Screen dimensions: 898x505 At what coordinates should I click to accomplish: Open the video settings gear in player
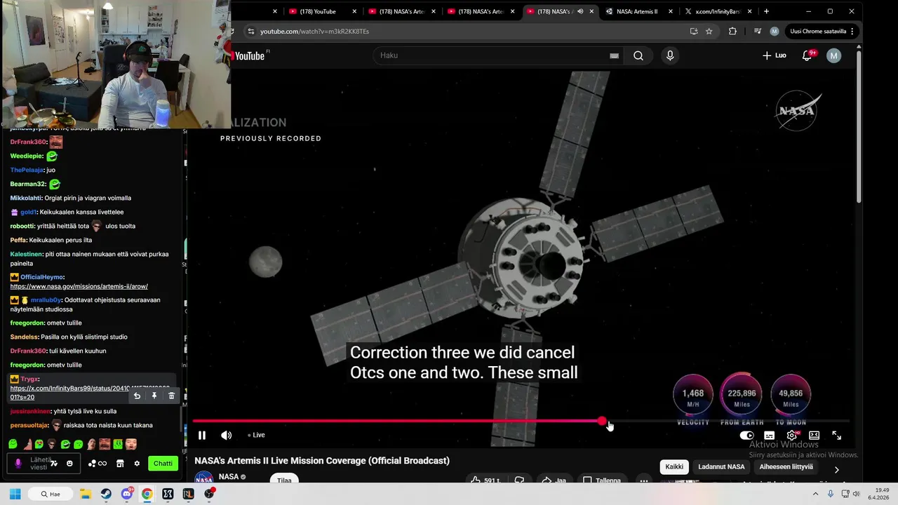click(792, 436)
